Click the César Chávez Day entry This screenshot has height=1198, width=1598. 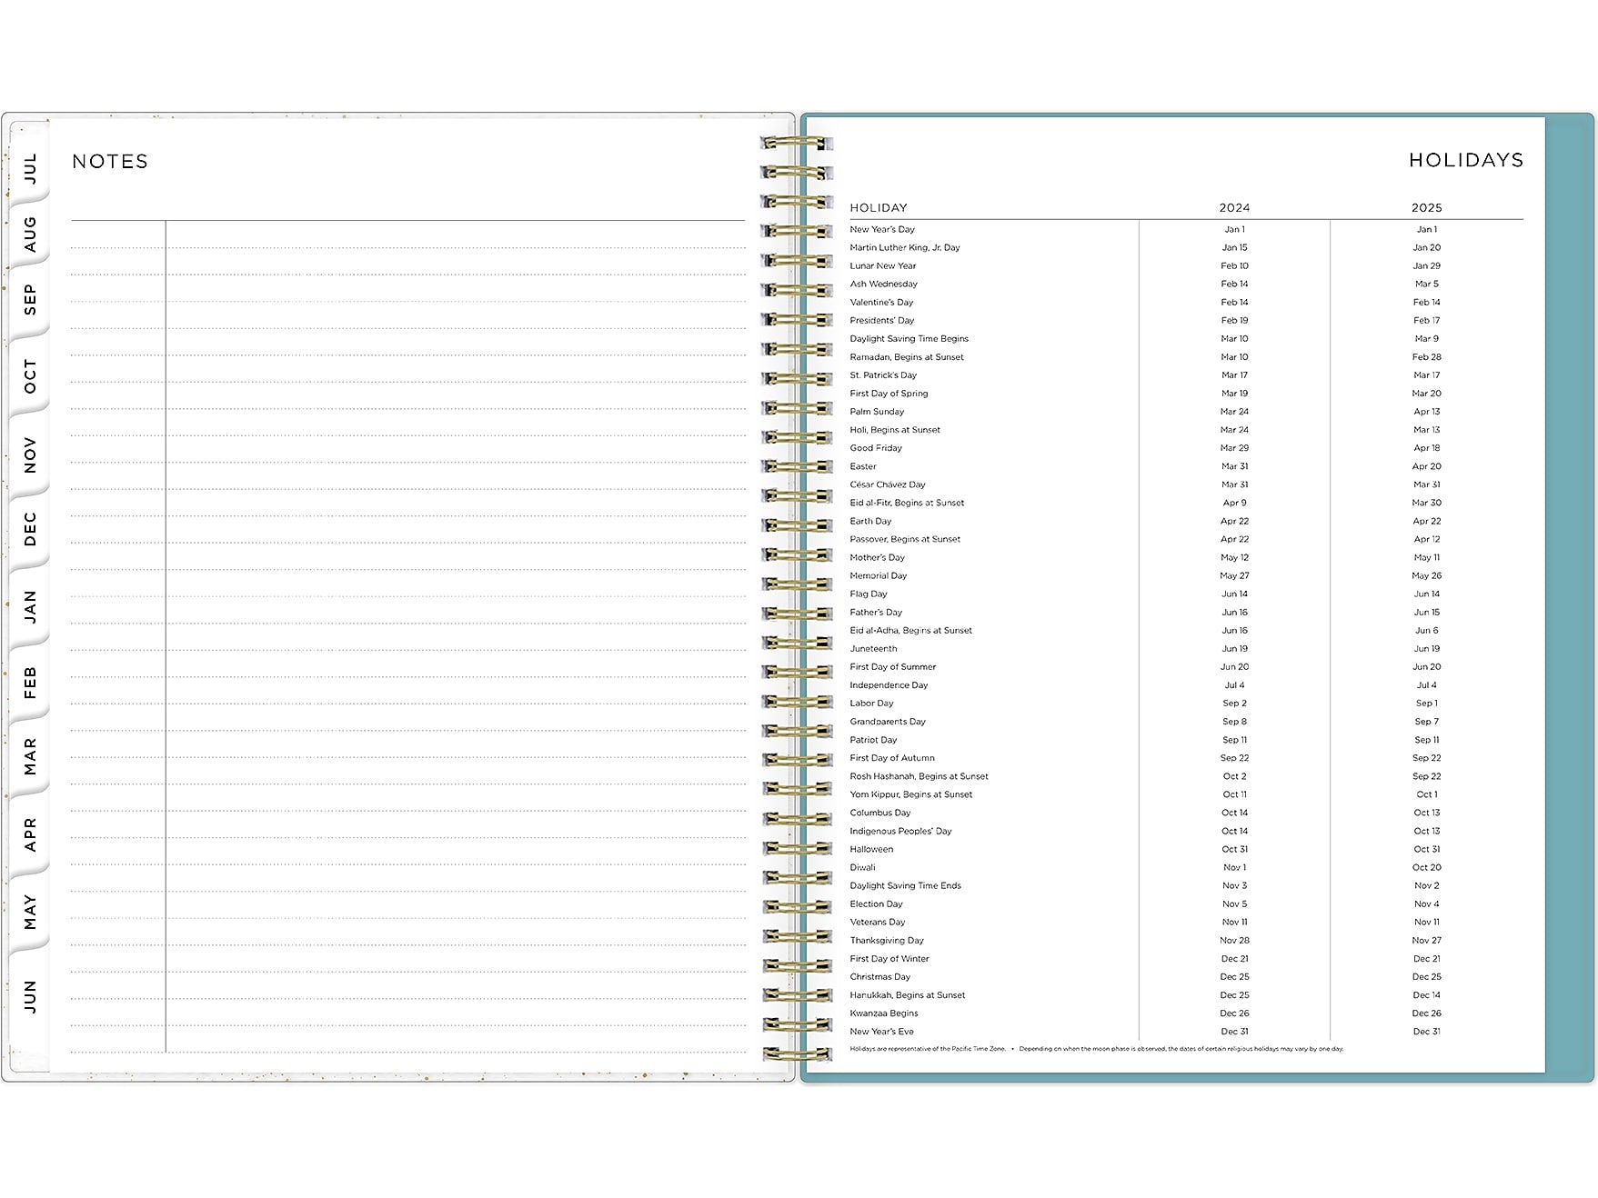pos(888,484)
